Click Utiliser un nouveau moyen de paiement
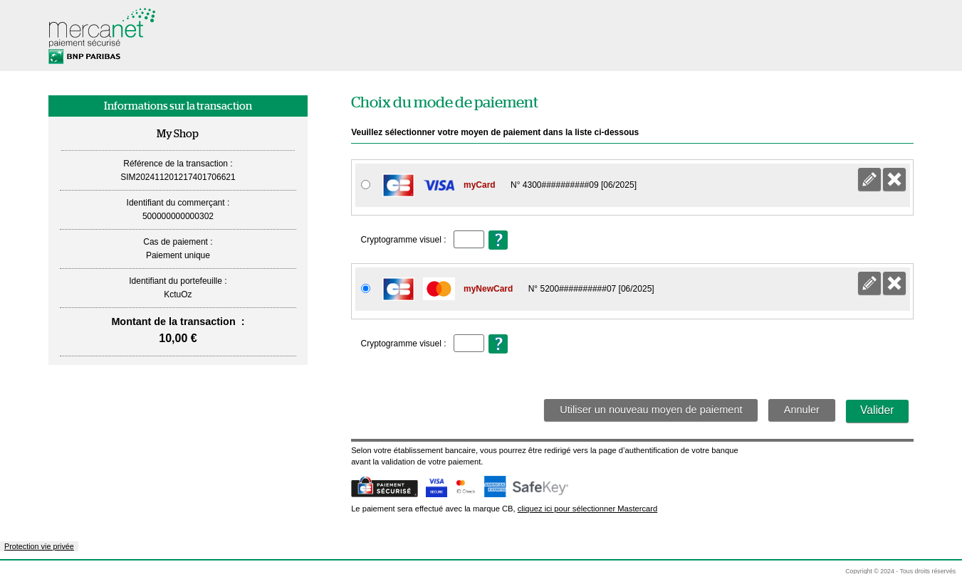 650,410
